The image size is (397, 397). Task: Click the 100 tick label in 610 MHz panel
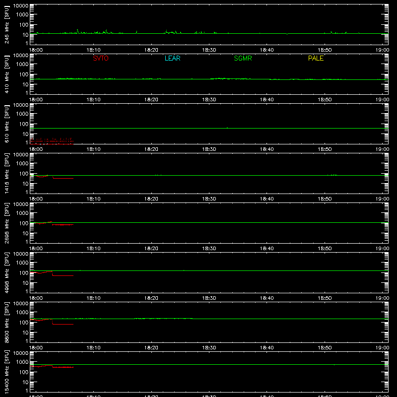click(x=24, y=124)
